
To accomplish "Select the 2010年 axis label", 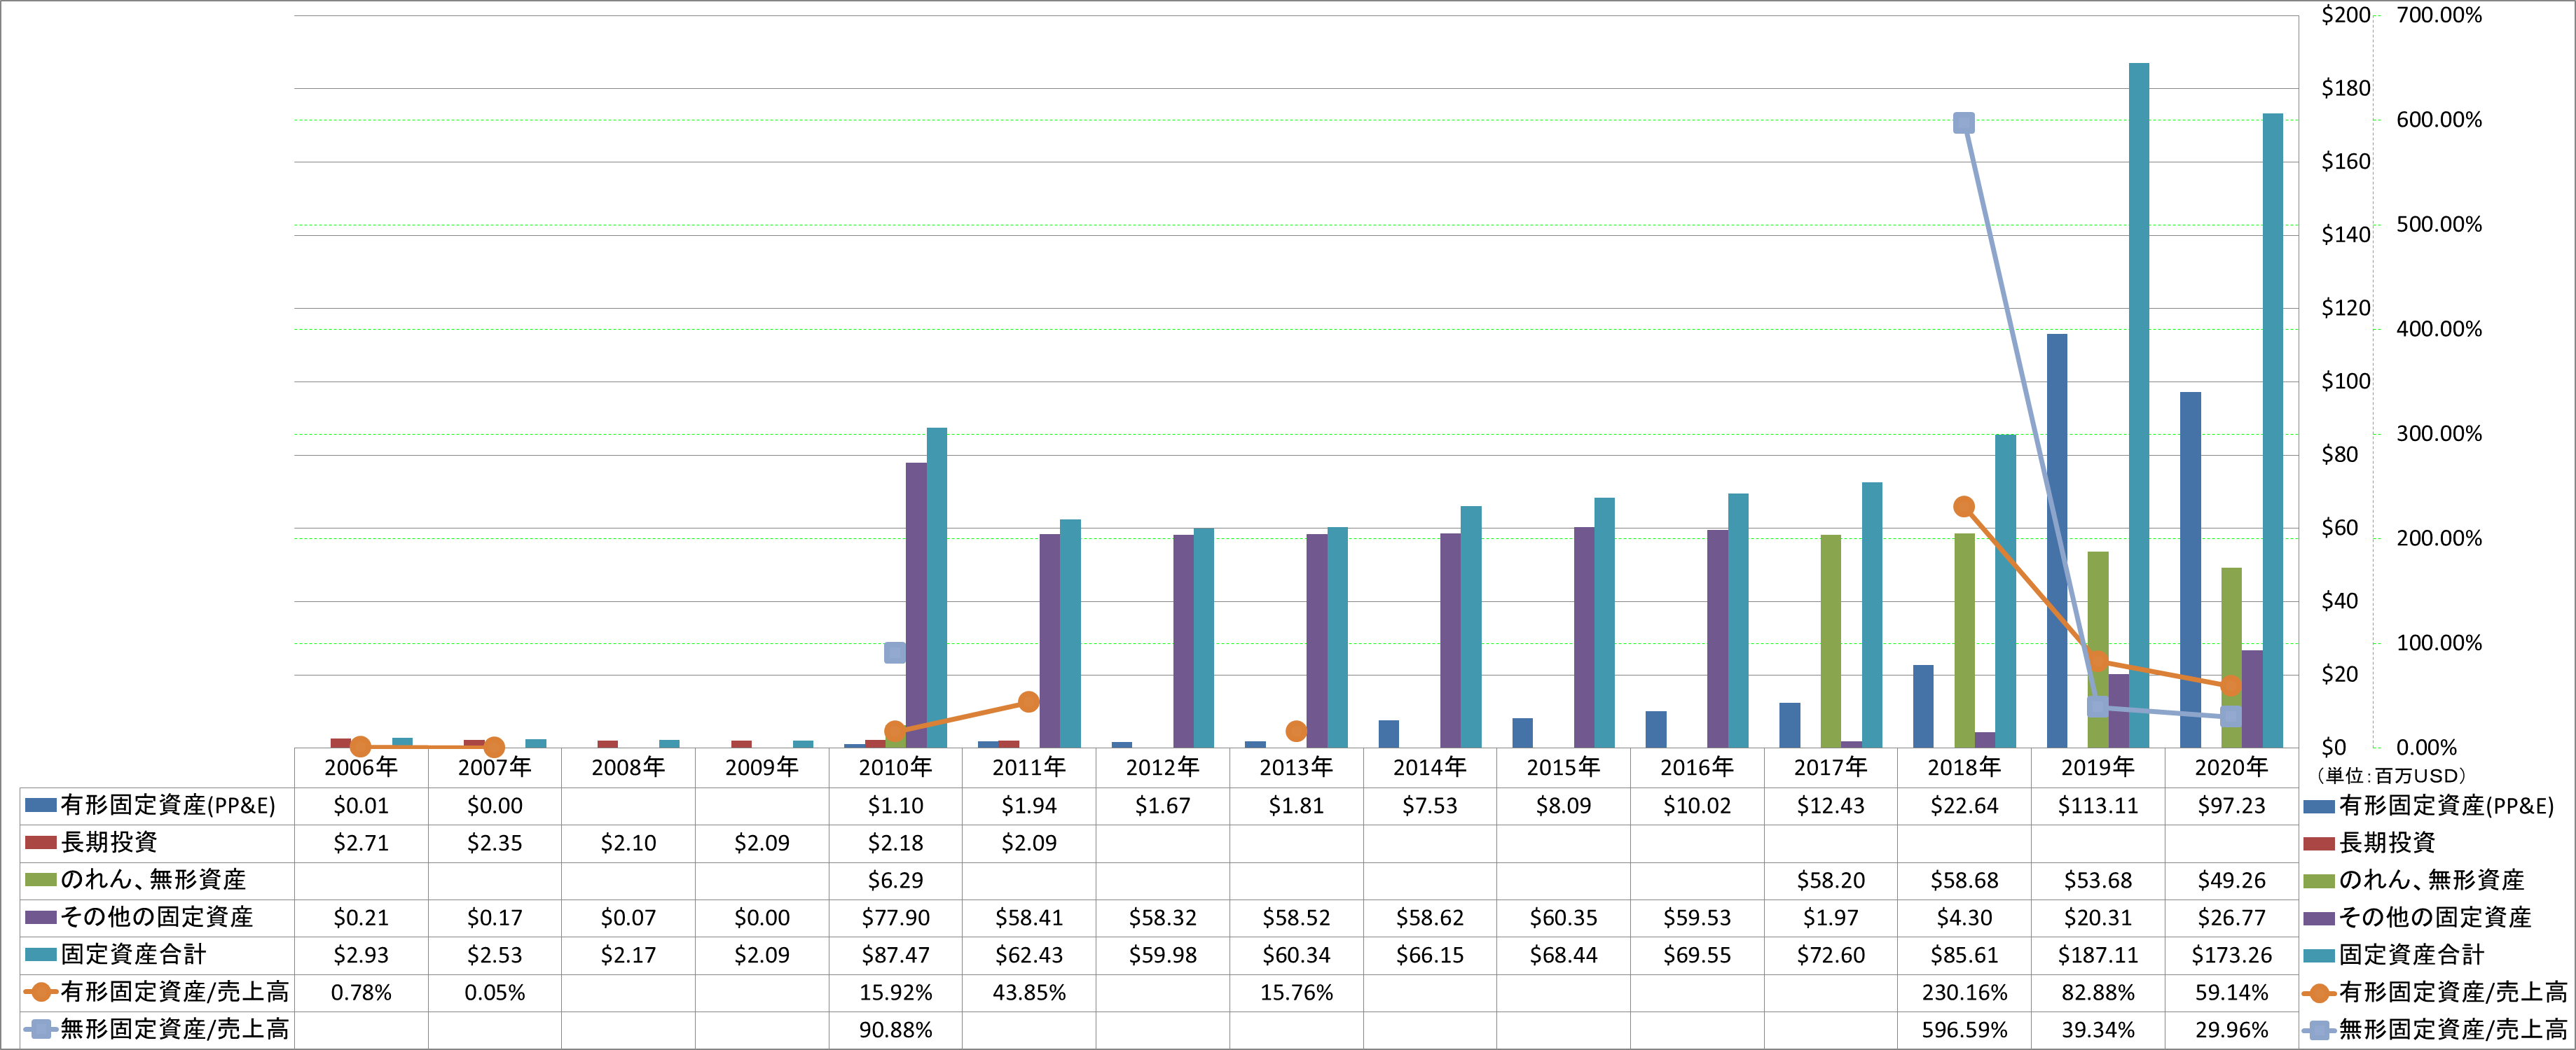I will 895,767.
